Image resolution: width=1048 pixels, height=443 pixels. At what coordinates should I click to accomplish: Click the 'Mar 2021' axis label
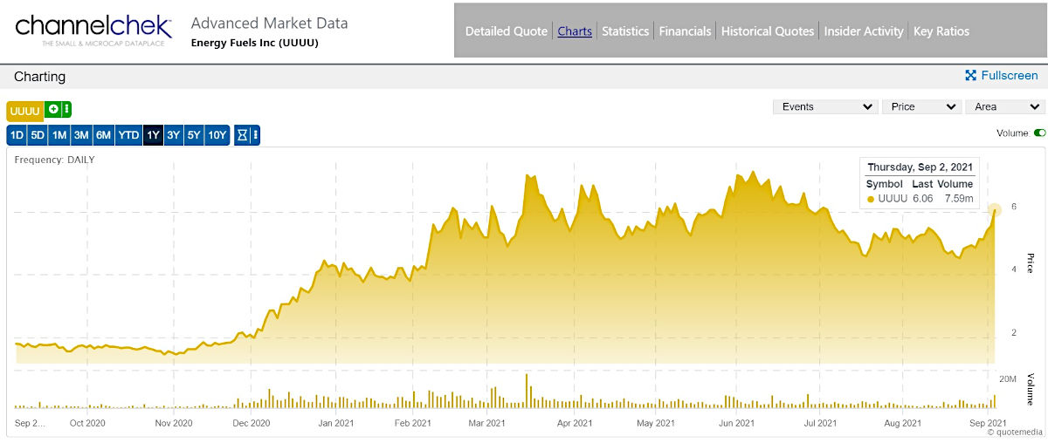pos(487,423)
